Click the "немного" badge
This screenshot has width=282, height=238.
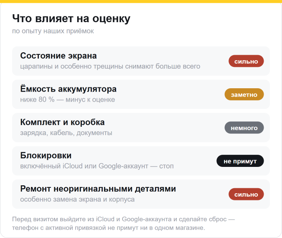[x=244, y=128]
